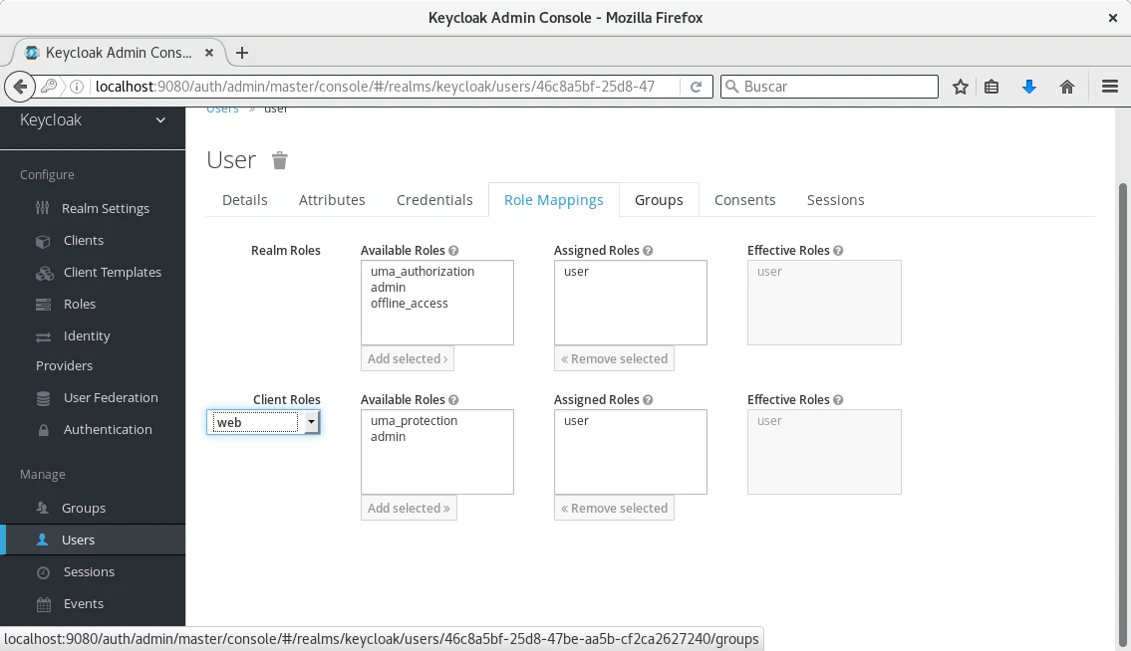The width and height of the screenshot is (1131, 651).
Task: Click help icon beside Realm Available Roles
Action: pyautogui.click(x=453, y=251)
